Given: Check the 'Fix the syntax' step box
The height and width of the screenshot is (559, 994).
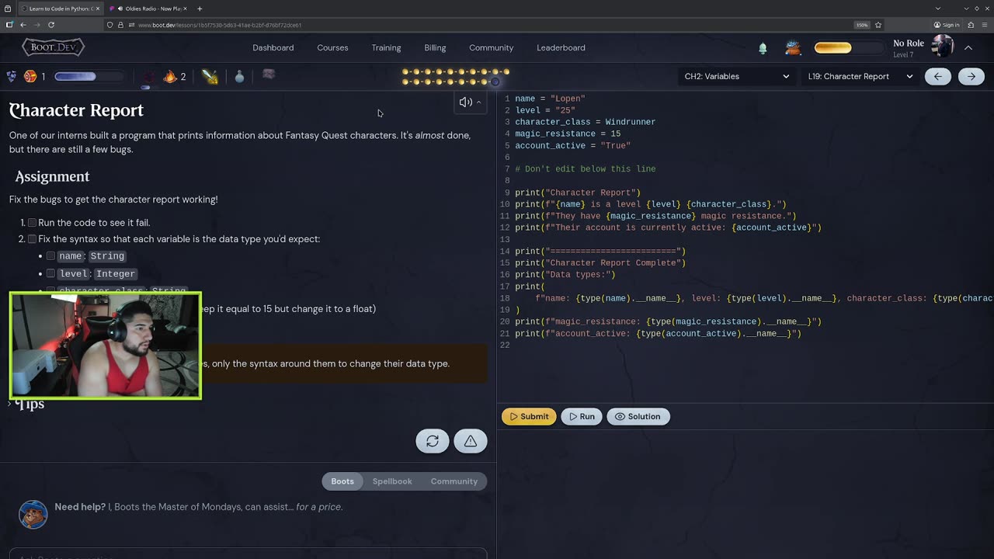Looking at the screenshot, I should click(x=32, y=239).
